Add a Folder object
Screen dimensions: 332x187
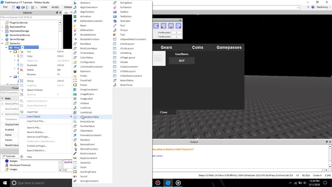click(x=92, y=76)
